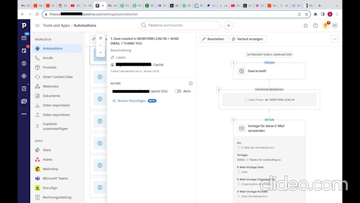Click Tools und Apps breadcrumb
Viewport: 360px width, 203px height.
click(56, 25)
